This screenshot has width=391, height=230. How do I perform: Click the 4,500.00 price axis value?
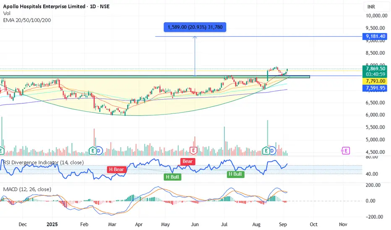point(375,152)
